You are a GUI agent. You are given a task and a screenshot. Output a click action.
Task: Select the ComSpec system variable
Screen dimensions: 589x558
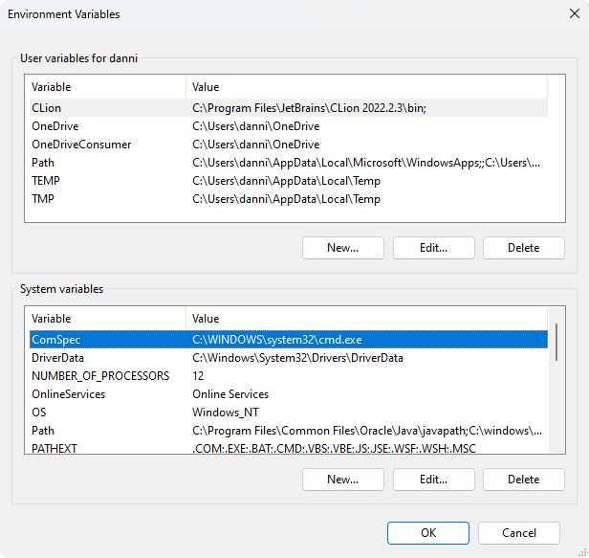[289, 340]
